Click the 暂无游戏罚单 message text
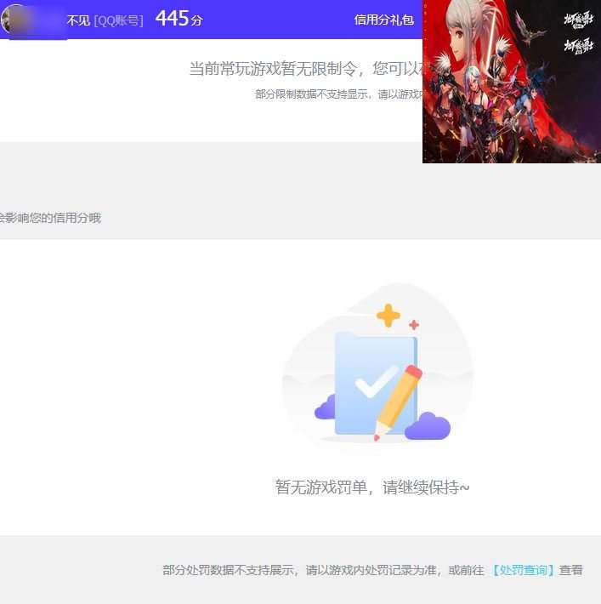 pos(372,487)
